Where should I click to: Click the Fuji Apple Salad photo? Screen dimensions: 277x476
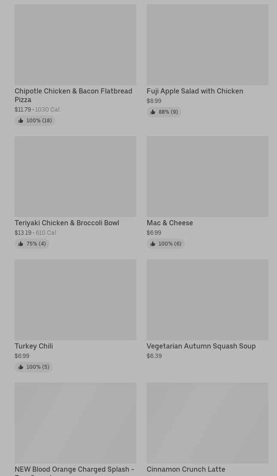207,45
